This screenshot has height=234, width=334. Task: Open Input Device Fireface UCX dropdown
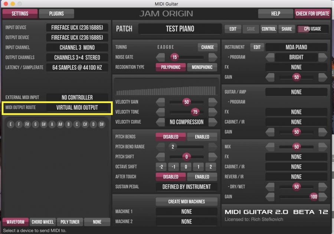77,27
